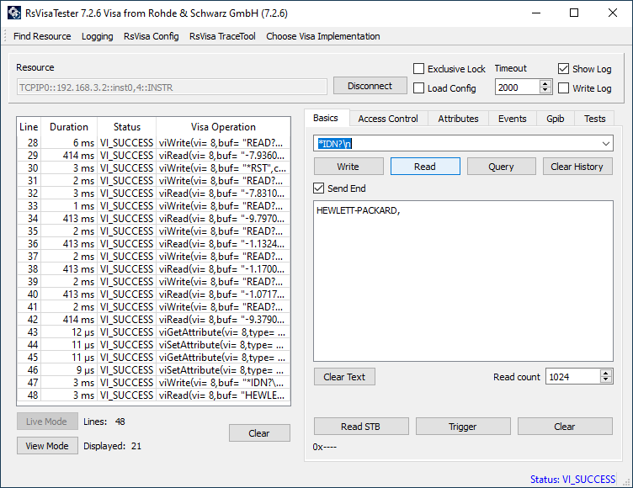Switch to the Access Control tab
This screenshot has width=633, height=488.
(x=388, y=119)
